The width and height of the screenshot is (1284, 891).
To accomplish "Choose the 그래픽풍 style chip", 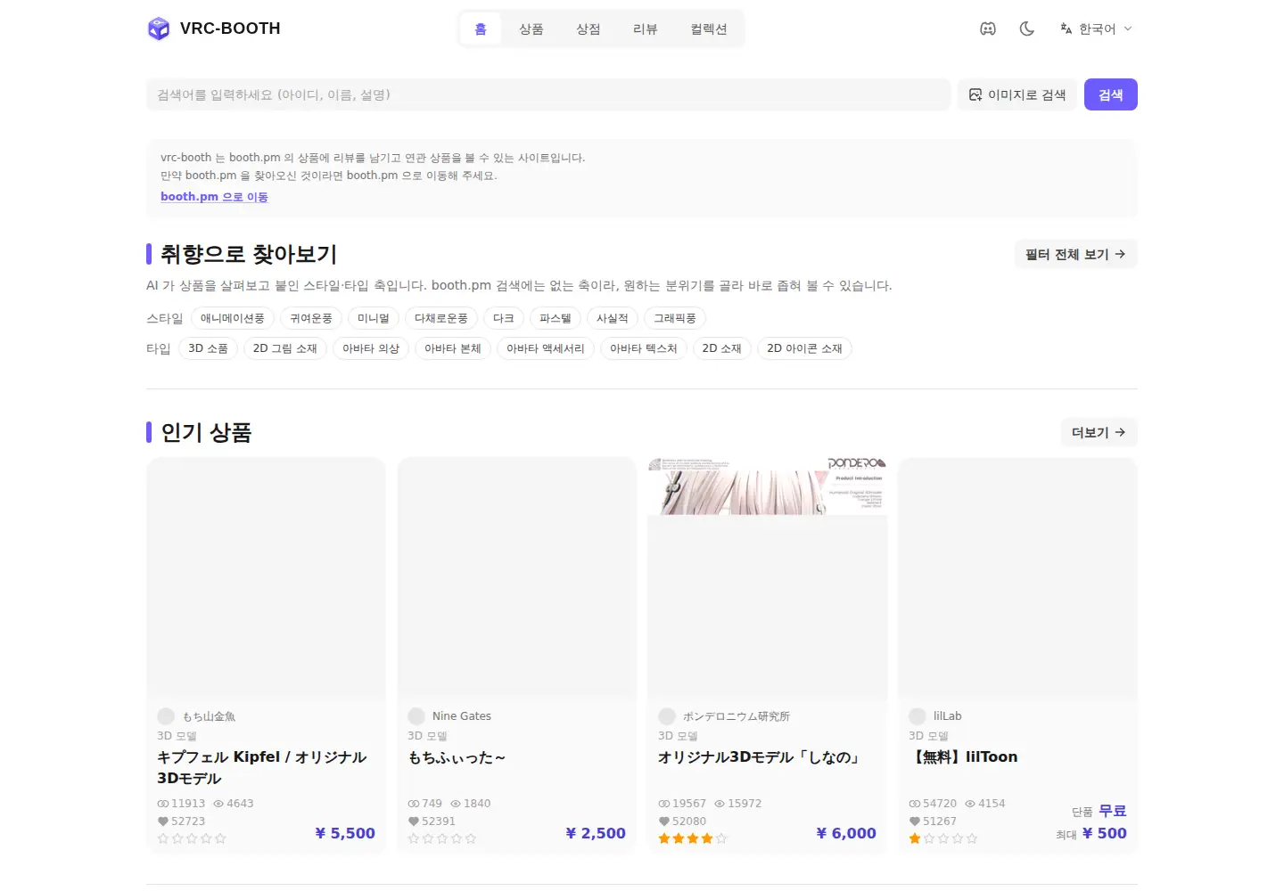I will 675,318.
